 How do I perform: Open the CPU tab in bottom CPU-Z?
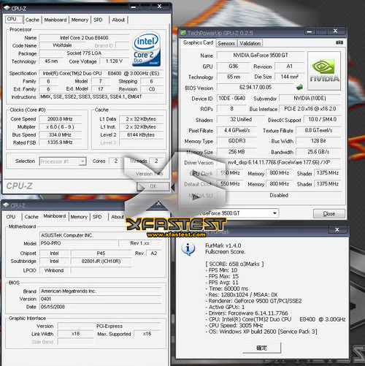[x=11, y=217]
